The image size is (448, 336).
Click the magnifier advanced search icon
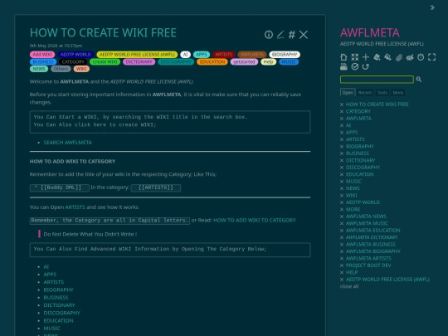(419, 80)
